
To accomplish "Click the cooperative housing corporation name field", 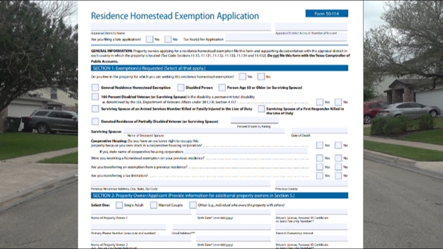I will point(246,151).
